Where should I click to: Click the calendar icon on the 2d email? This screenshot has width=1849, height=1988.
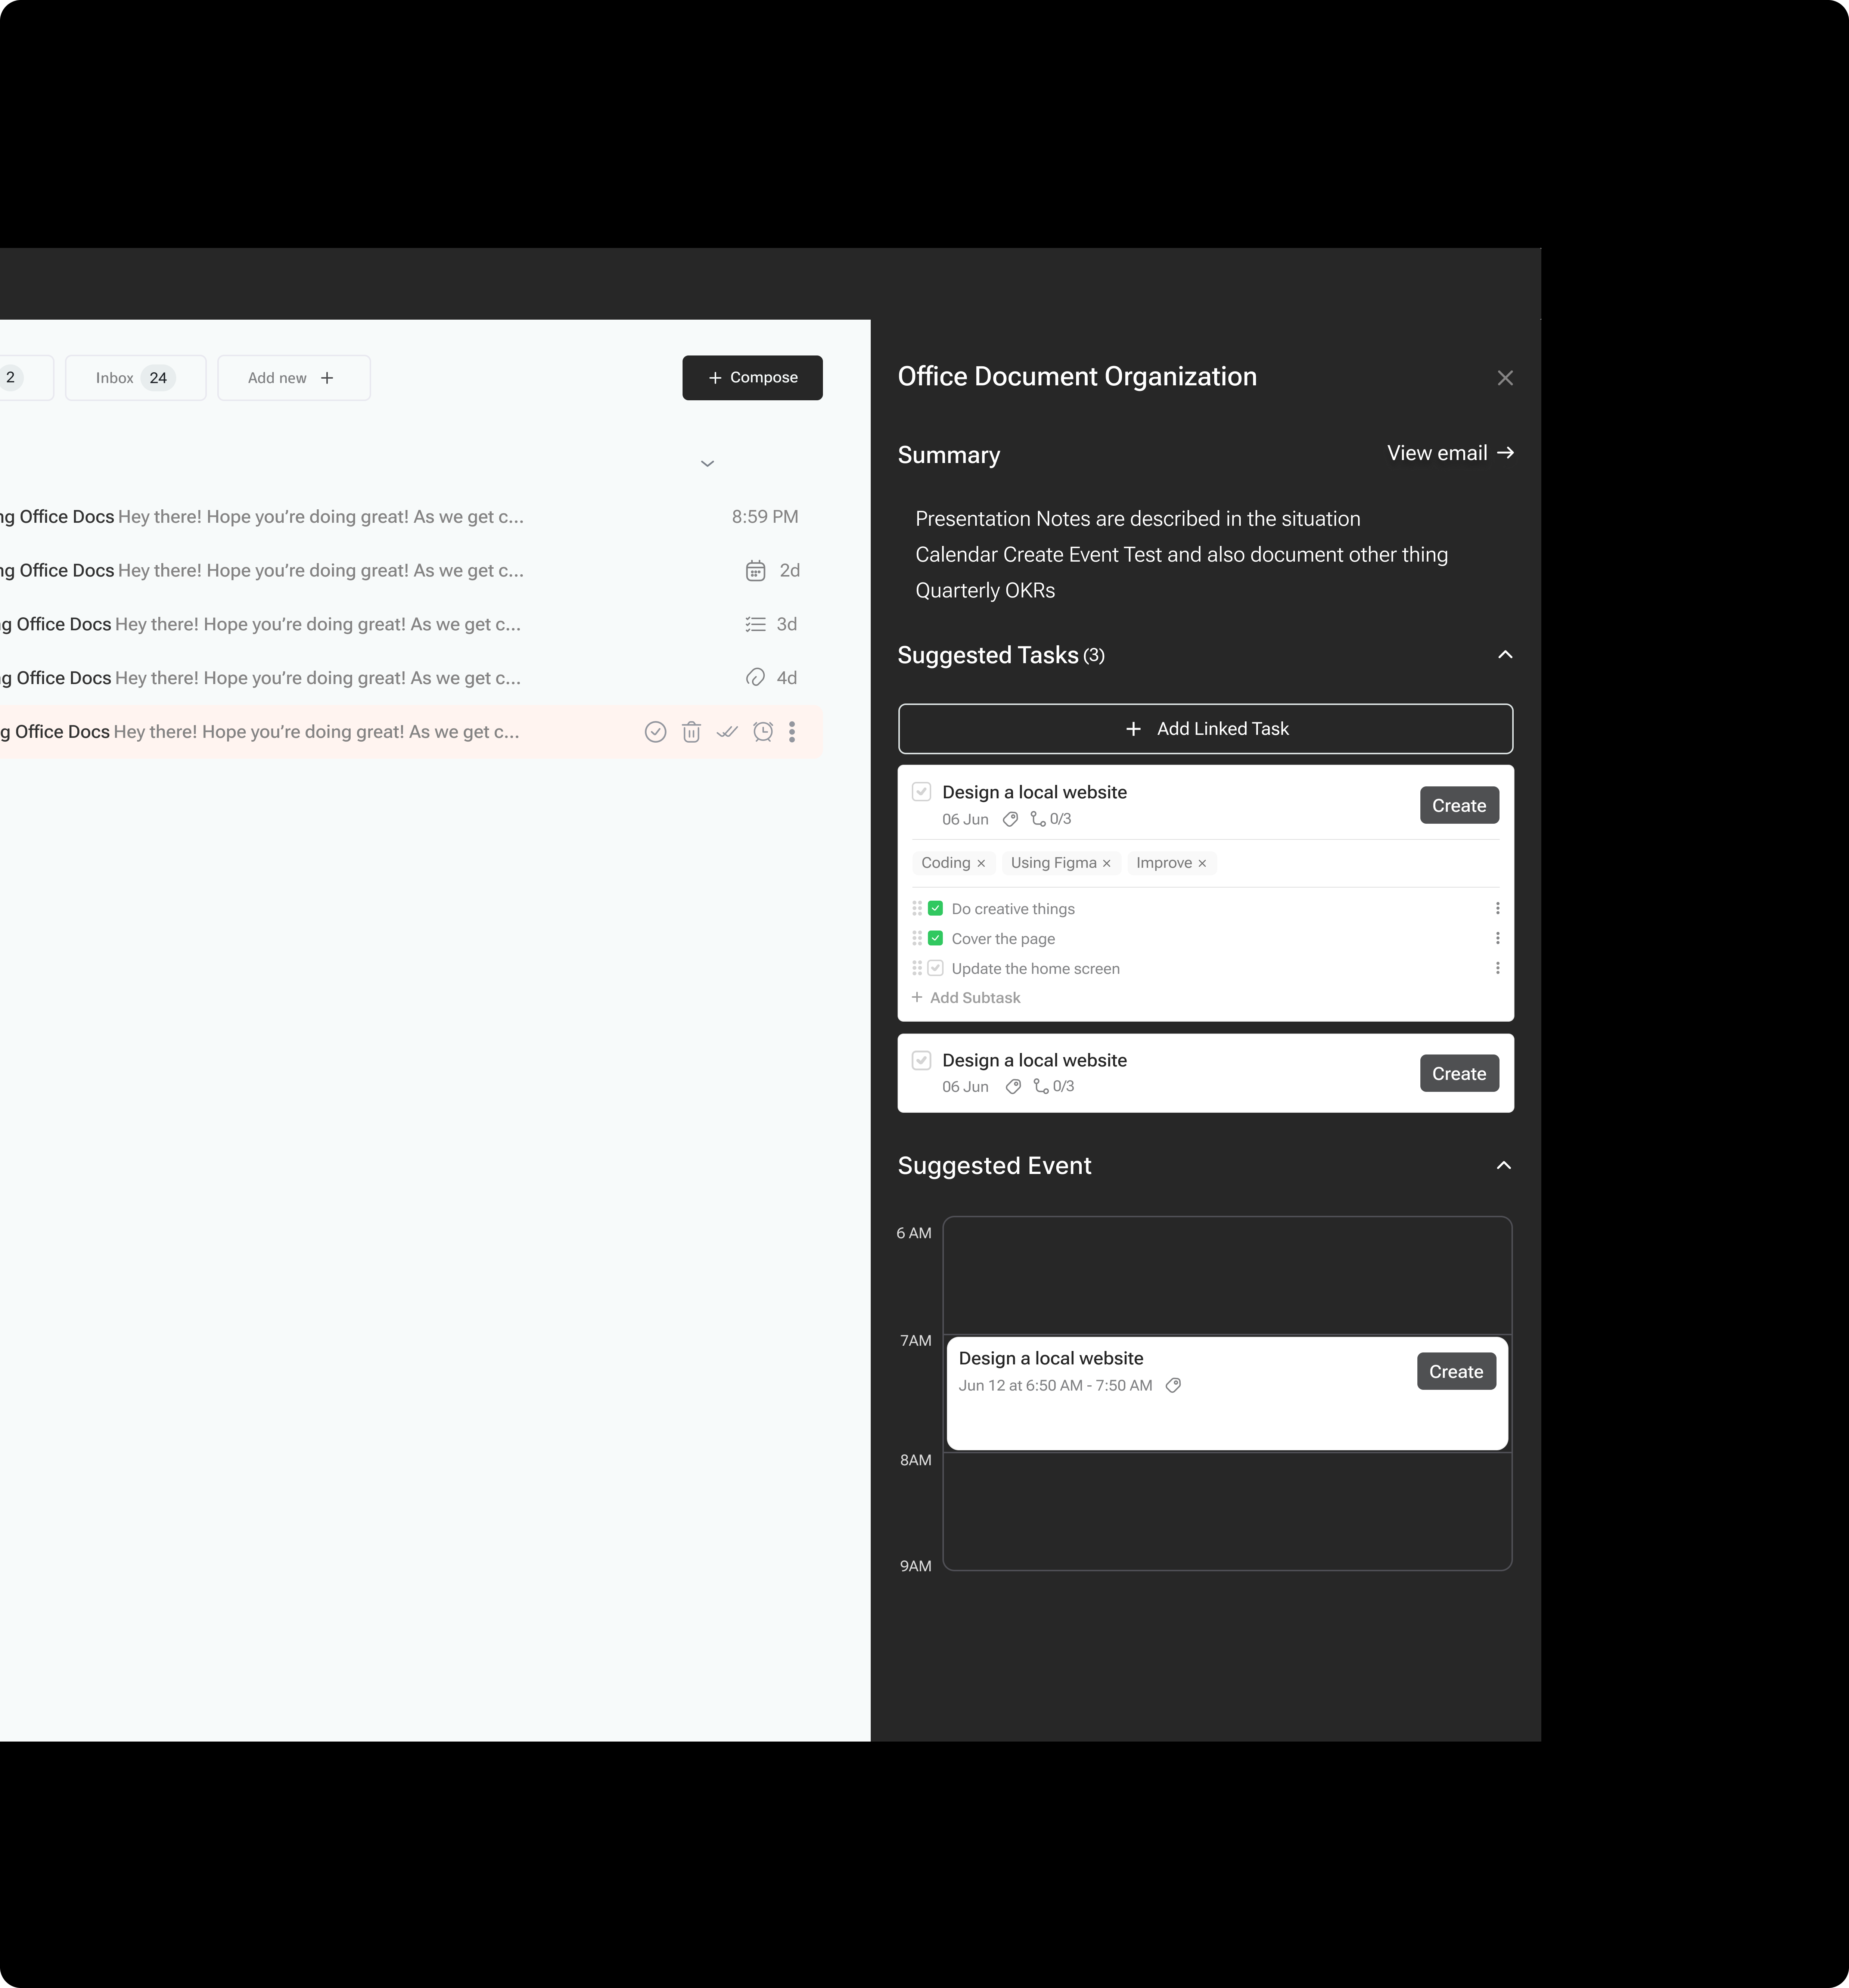click(x=756, y=571)
